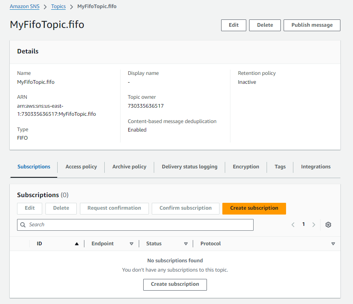Go to previous page of subscriptions
353x304 pixels.
pos(293,225)
